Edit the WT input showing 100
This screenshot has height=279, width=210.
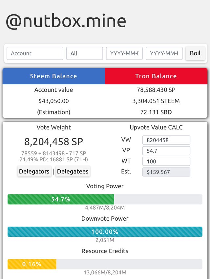click(x=166, y=161)
